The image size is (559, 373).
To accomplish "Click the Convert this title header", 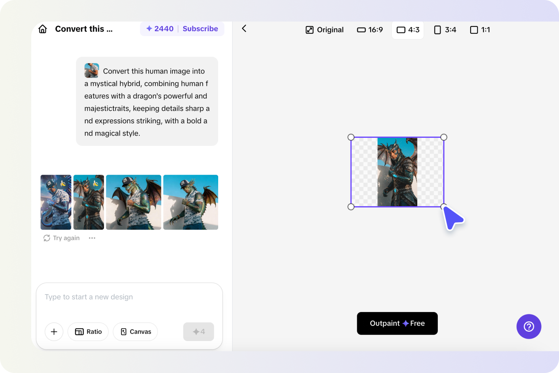I will (84, 29).
